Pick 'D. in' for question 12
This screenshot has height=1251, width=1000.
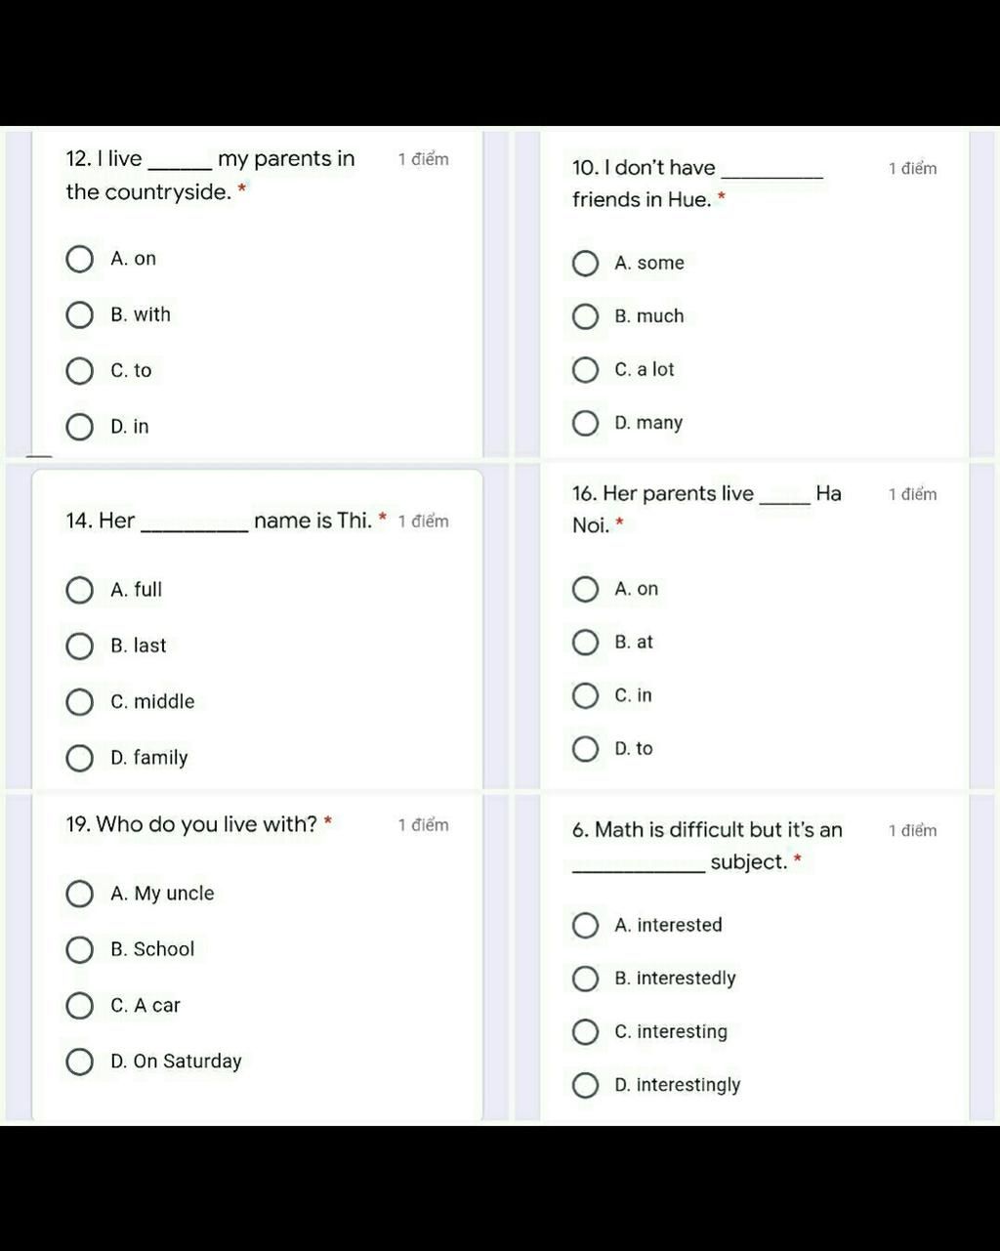click(x=79, y=427)
